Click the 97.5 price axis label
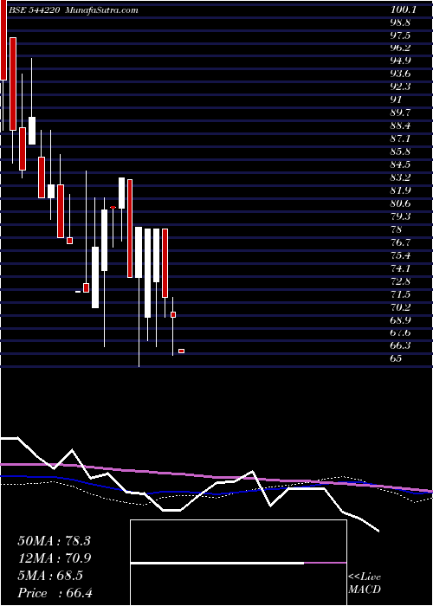The height and width of the screenshot is (606, 433). [400, 35]
